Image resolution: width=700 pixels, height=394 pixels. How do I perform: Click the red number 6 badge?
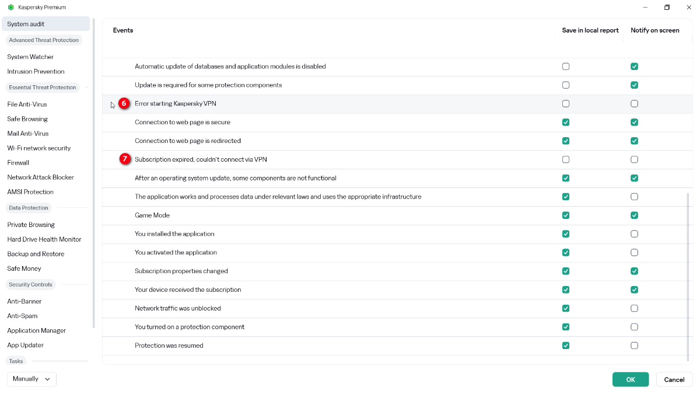124,103
